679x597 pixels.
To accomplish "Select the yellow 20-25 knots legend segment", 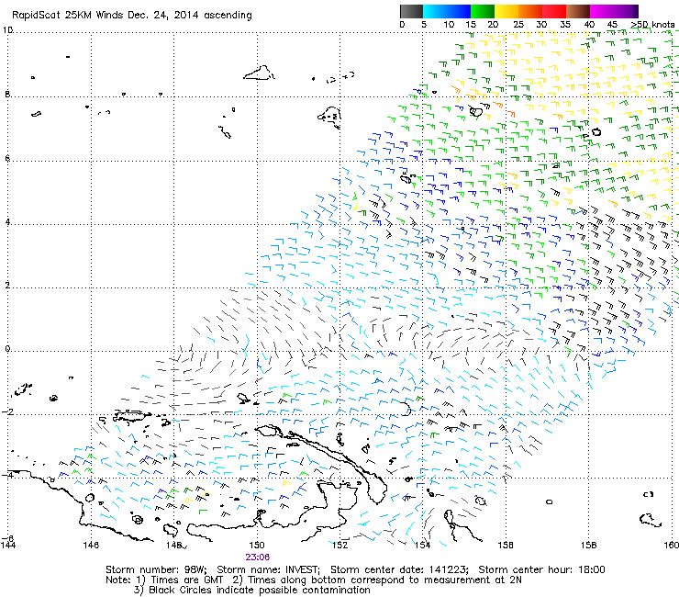I will pos(506,11).
